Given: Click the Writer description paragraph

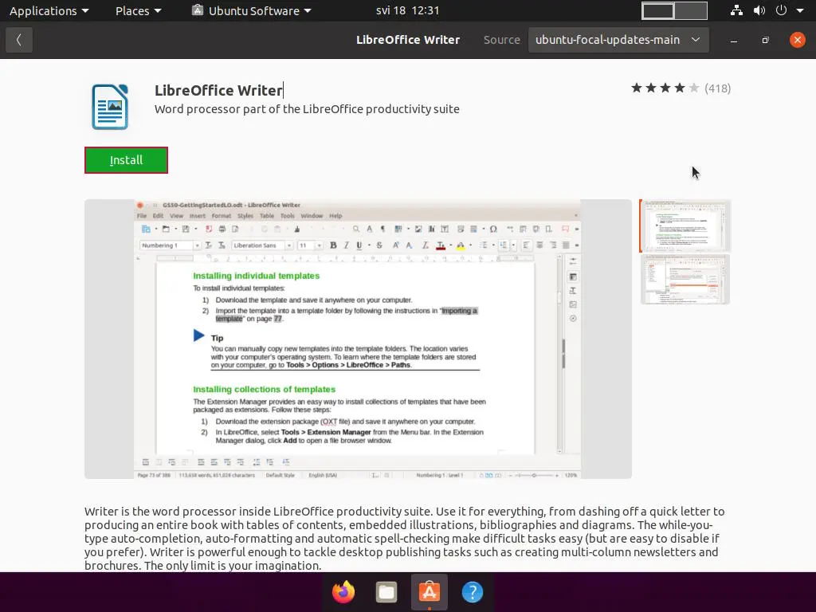Looking at the screenshot, I should [x=406, y=539].
